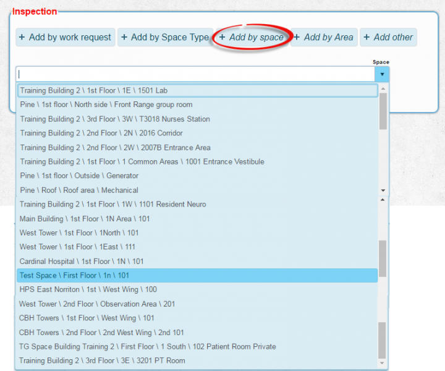Click the Add by Area button
The height and width of the screenshot is (371, 445).
pos(324,37)
